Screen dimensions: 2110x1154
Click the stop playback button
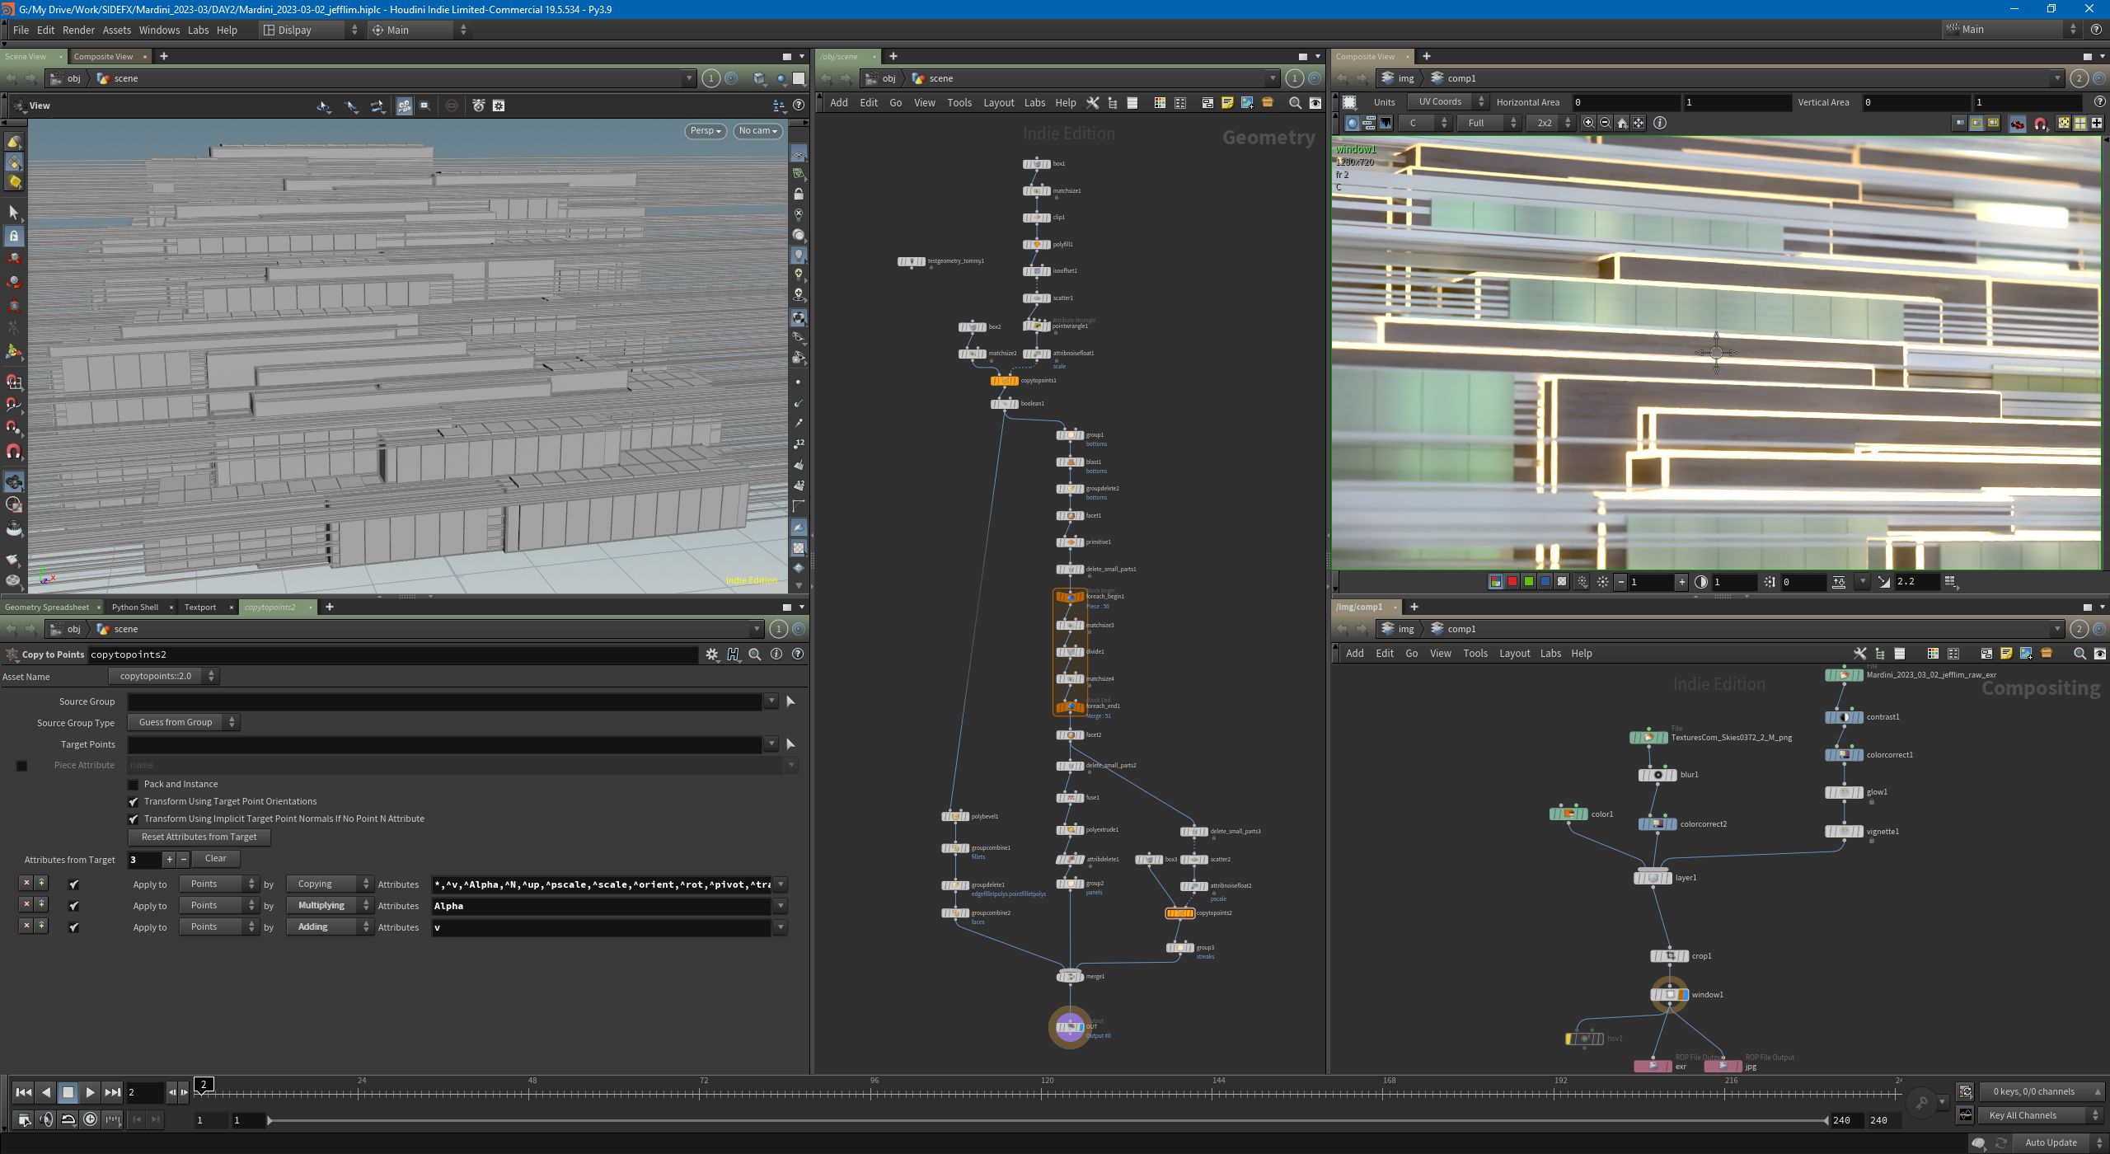point(68,1092)
